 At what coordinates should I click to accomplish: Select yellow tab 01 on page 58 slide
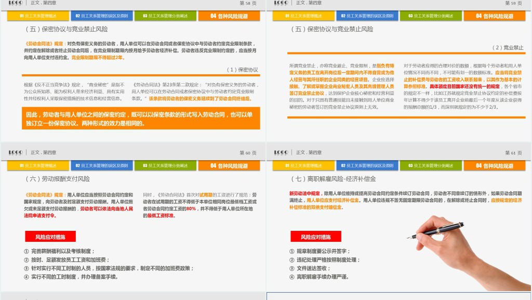click(38, 16)
